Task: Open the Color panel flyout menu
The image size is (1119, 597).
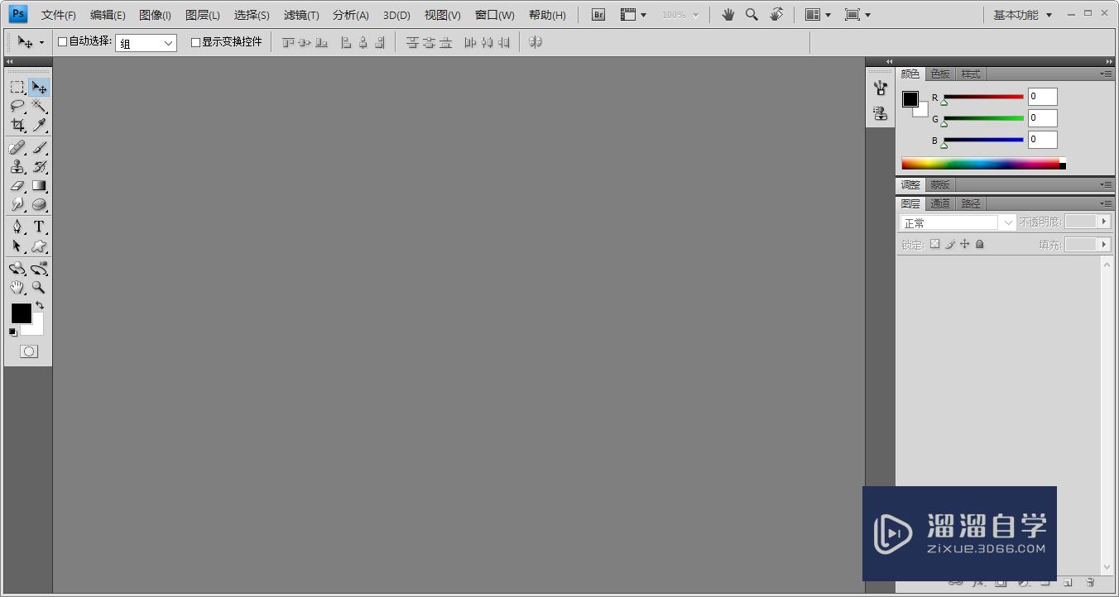Action: [x=1106, y=74]
